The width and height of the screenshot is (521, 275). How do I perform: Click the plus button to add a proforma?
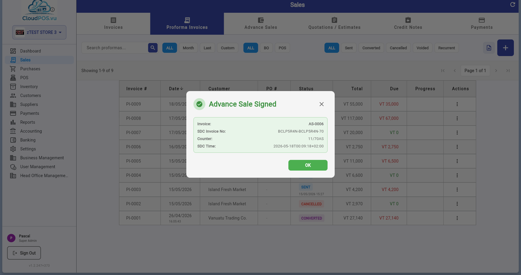click(x=505, y=48)
